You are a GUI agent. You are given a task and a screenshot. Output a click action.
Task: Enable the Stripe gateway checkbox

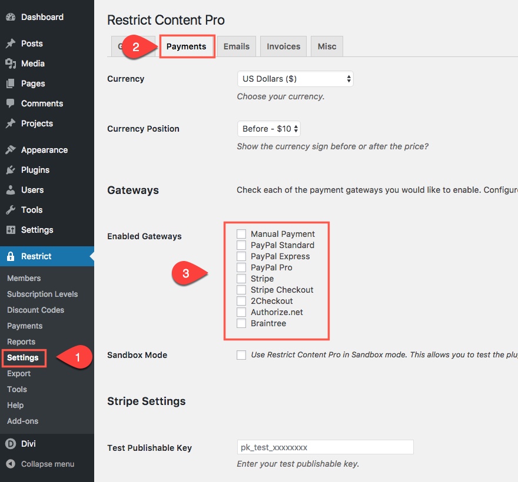click(x=241, y=279)
